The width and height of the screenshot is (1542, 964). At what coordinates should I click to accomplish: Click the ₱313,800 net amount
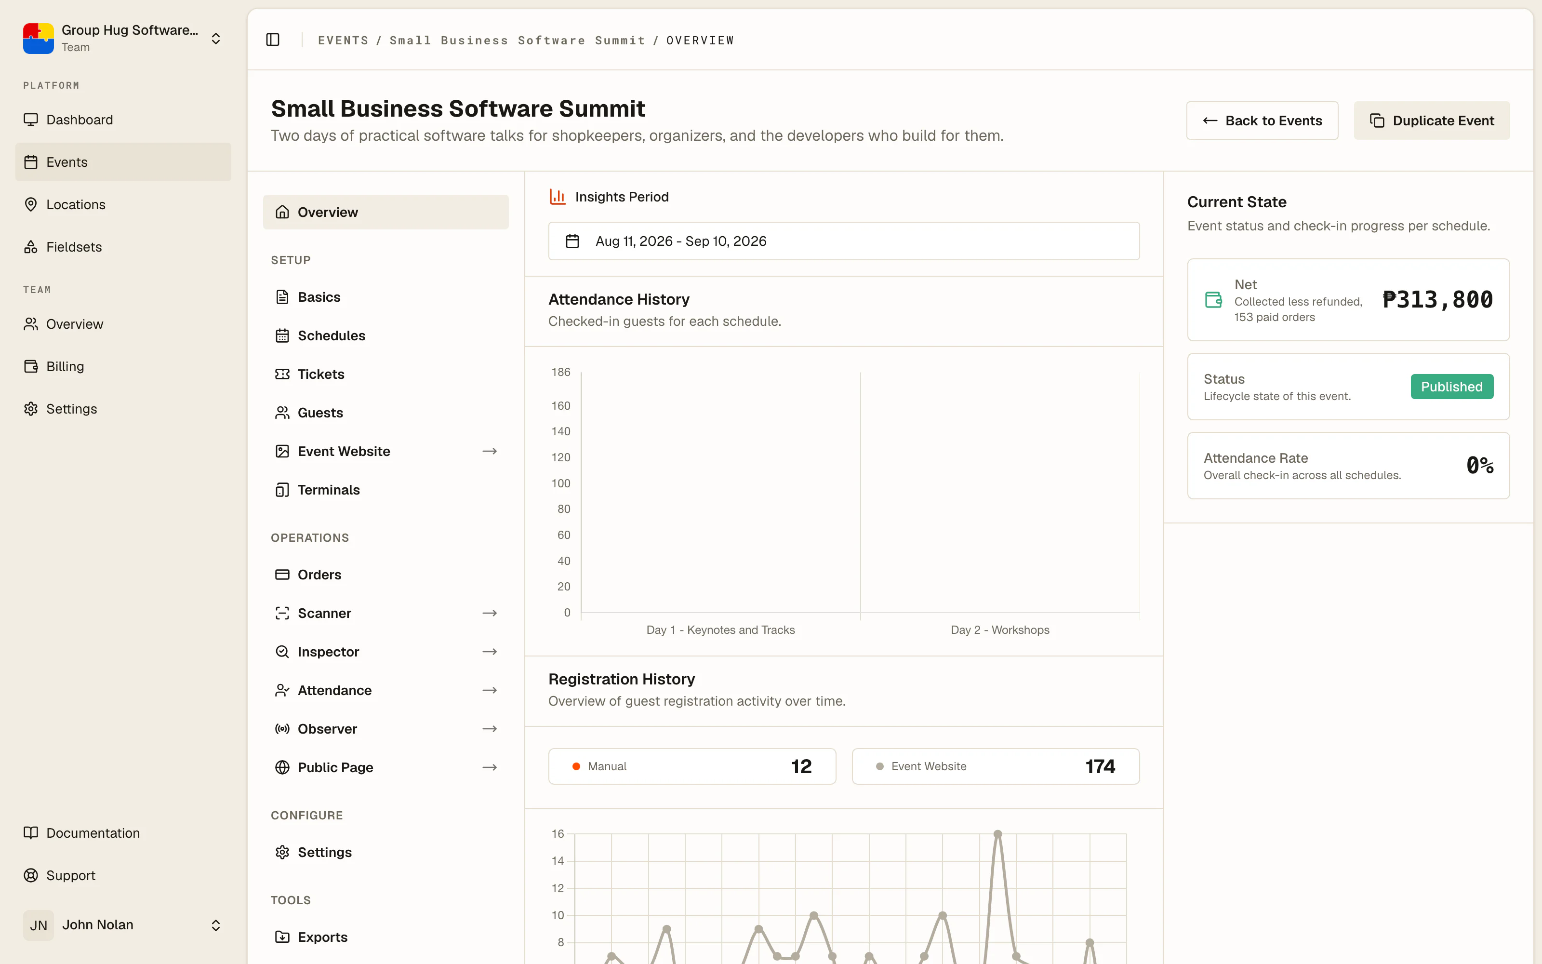point(1437,300)
